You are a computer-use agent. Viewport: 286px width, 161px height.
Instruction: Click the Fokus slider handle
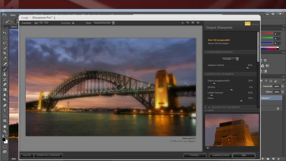click(x=241, y=101)
